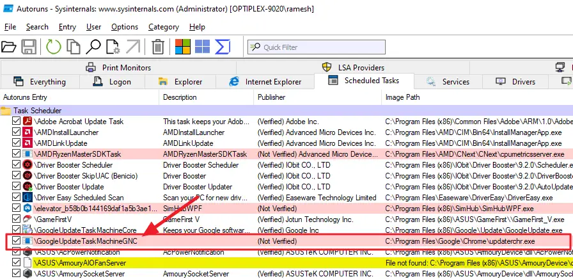Click in the Quick Filter field
The width and height of the screenshot is (573, 279).
317,47
